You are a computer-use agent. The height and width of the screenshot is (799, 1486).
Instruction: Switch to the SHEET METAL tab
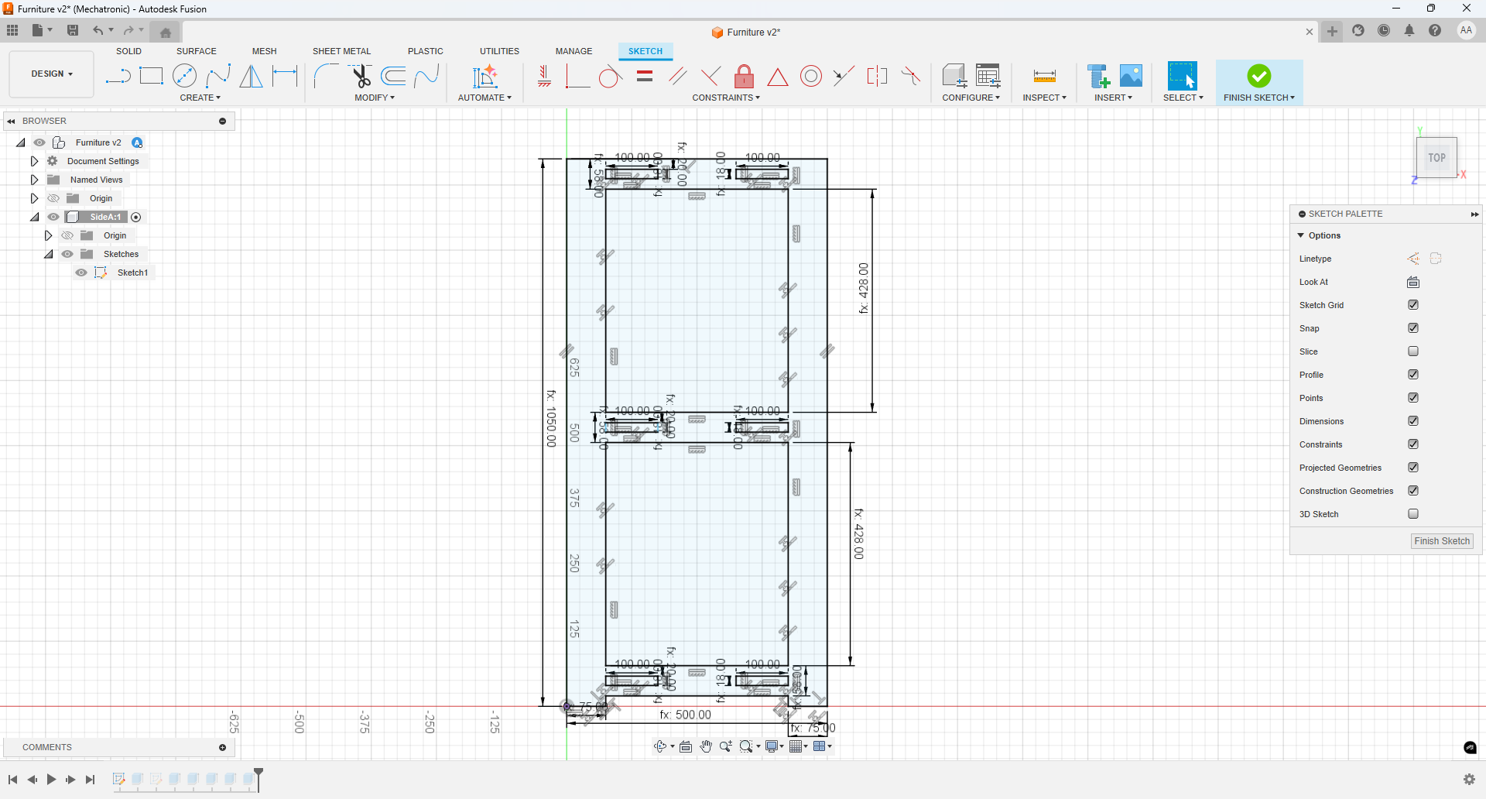pos(341,51)
